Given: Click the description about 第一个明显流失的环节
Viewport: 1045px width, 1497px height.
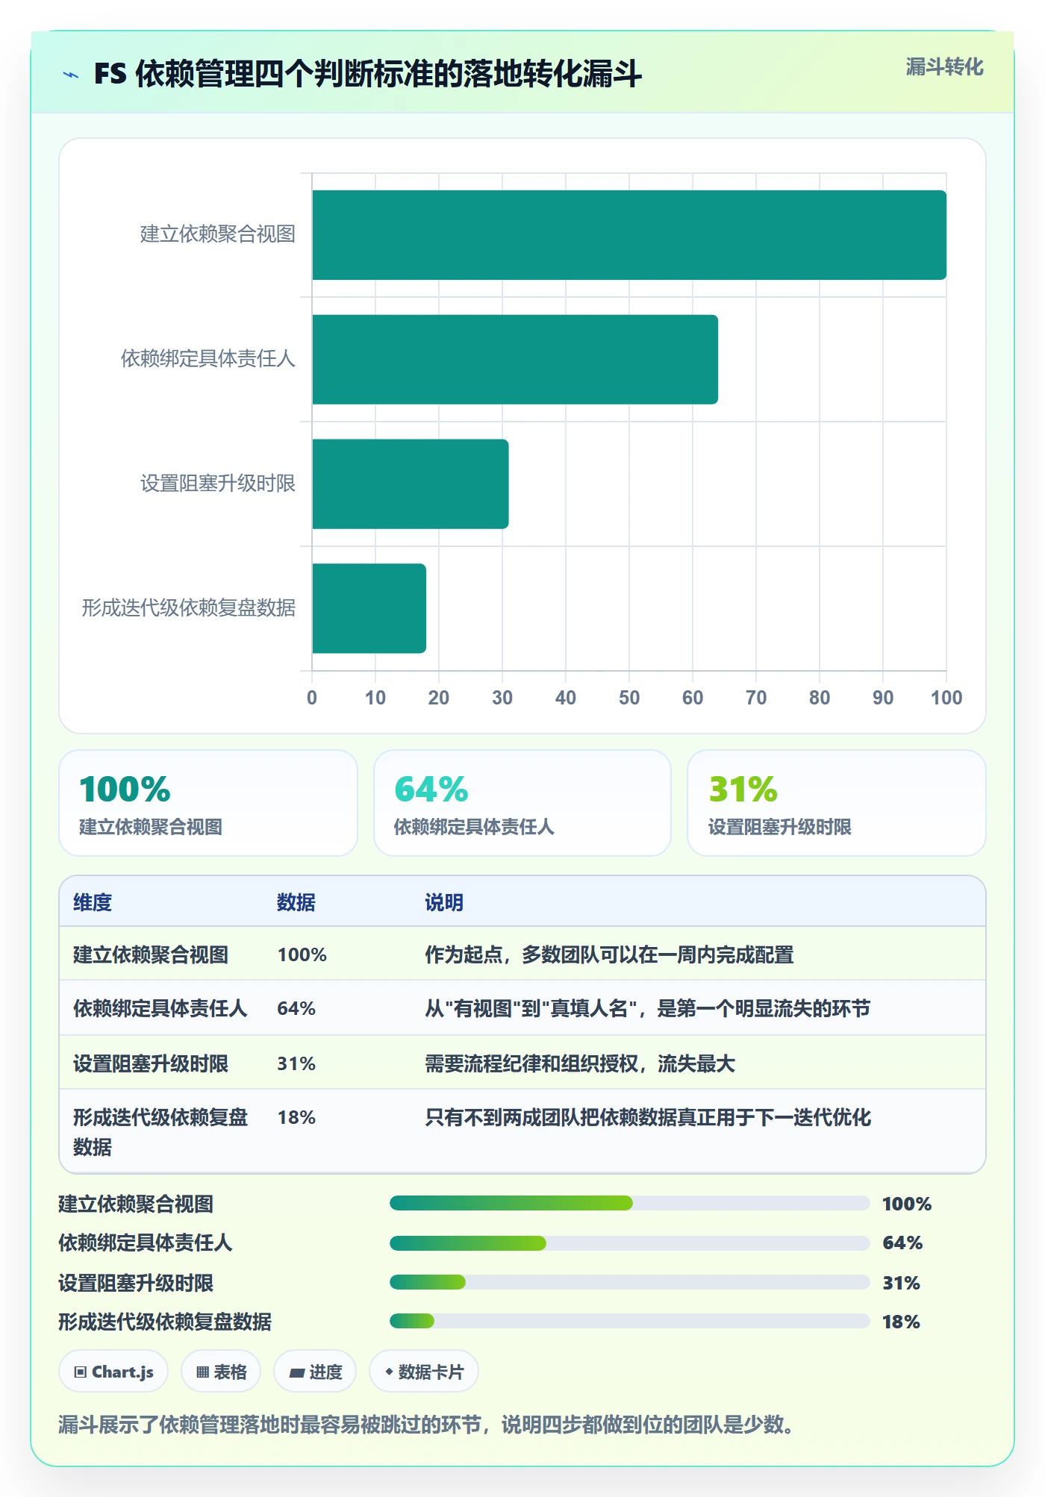Looking at the screenshot, I should [647, 1008].
